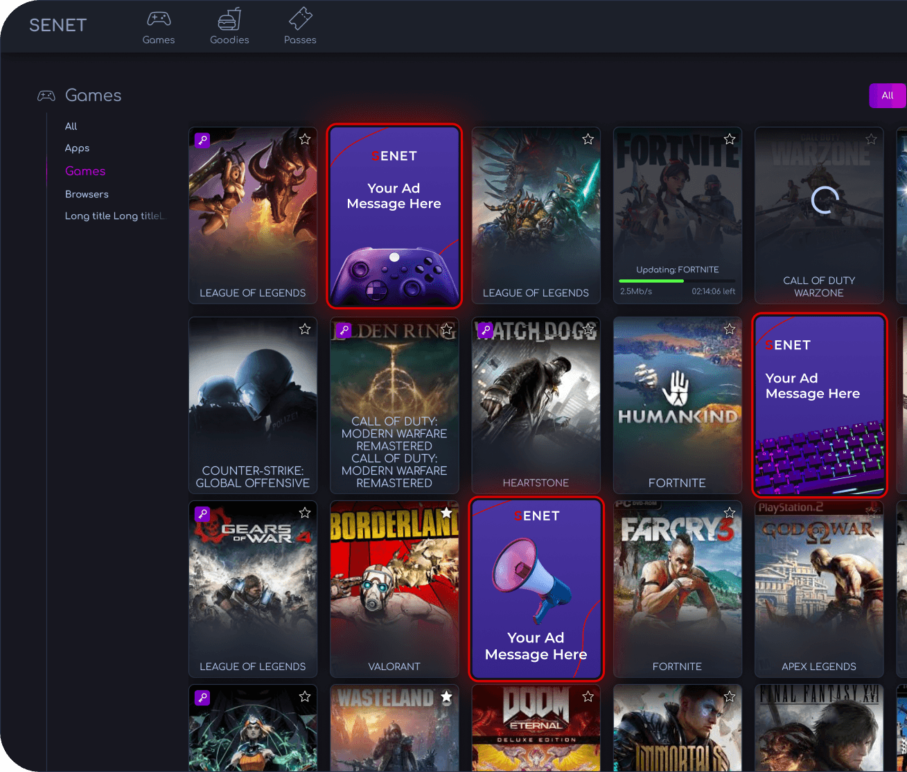Select the Games category in the sidebar
907x772 pixels.
pos(85,171)
